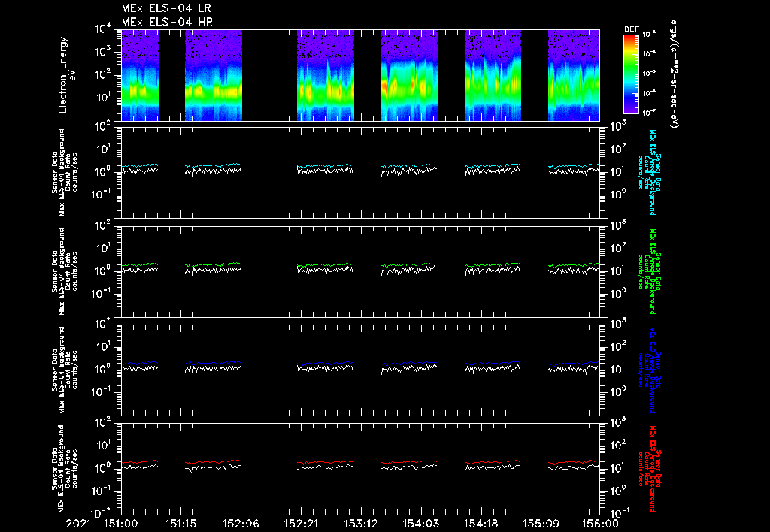Click the "152:06" time axis label
The height and width of the screenshot is (532, 770).
(241, 524)
